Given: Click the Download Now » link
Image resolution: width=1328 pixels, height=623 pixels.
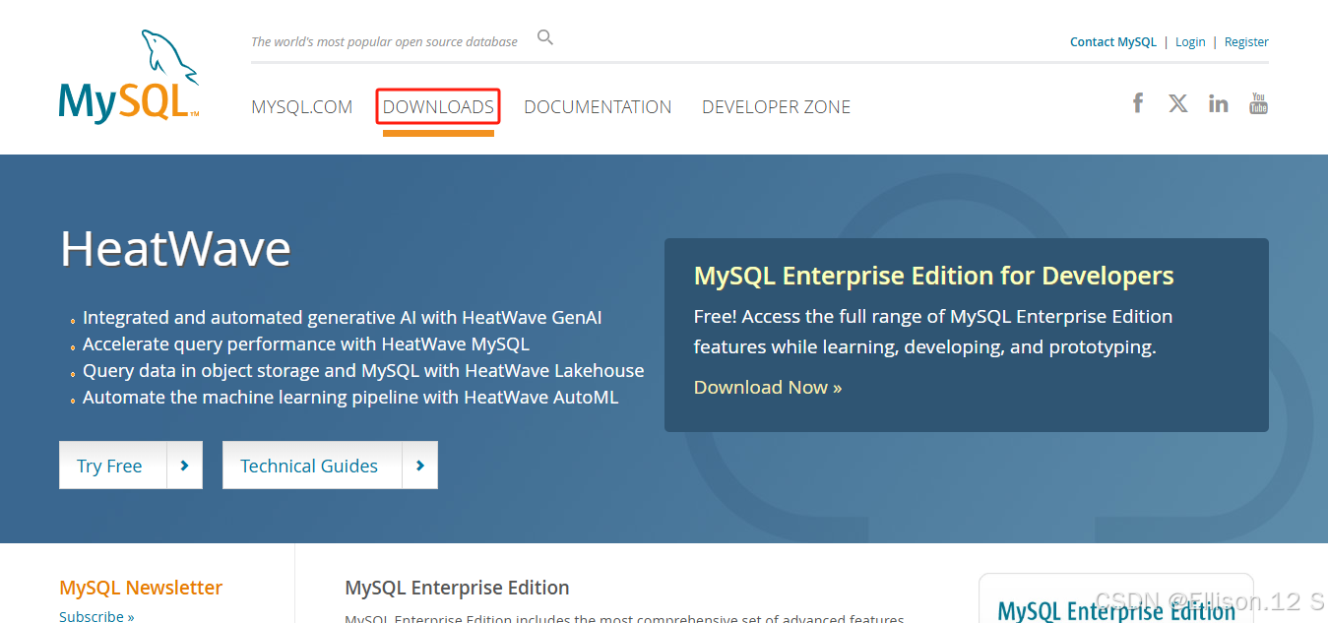Looking at the screenshot, I should 768,387.
